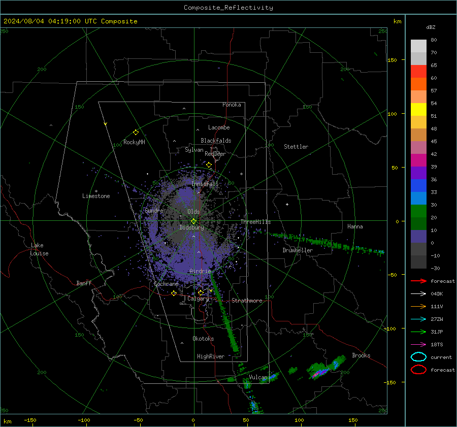Click the Innisfail city label

pyautogui.click(x=205, y=184)
